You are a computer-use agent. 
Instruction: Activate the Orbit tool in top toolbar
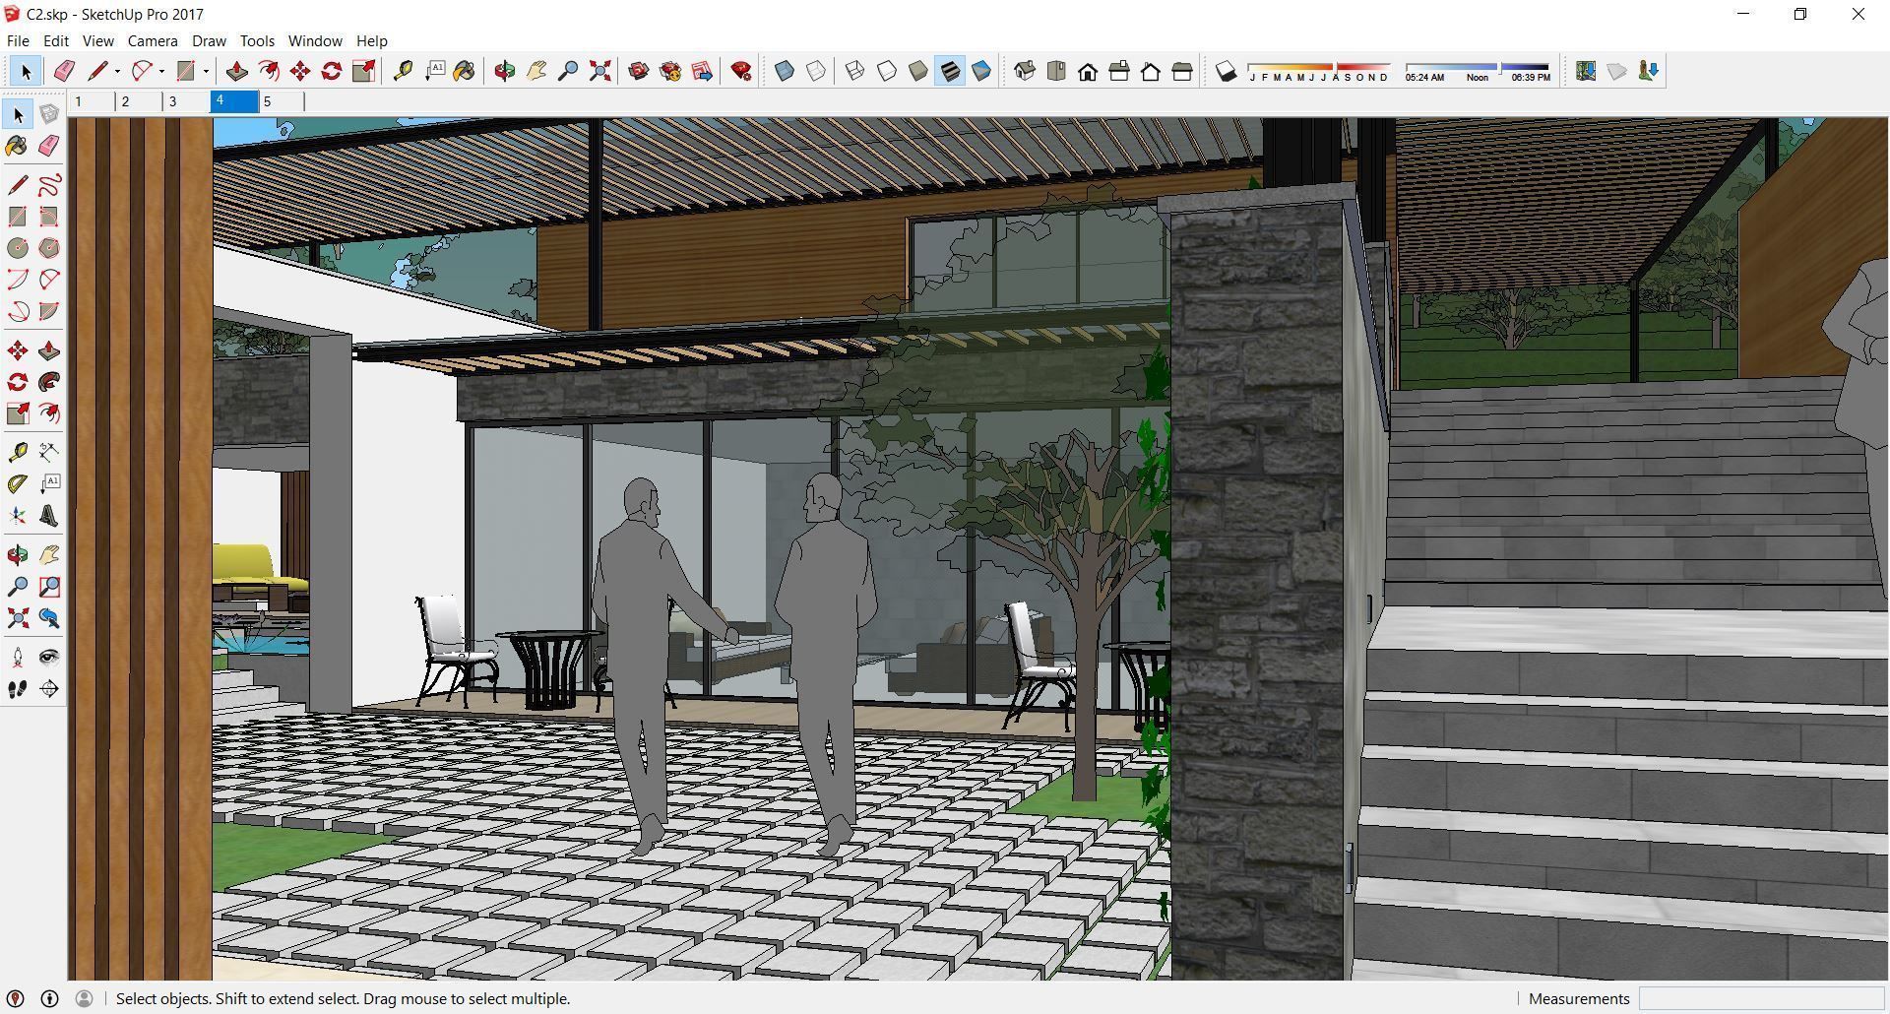tap(505, 71)
